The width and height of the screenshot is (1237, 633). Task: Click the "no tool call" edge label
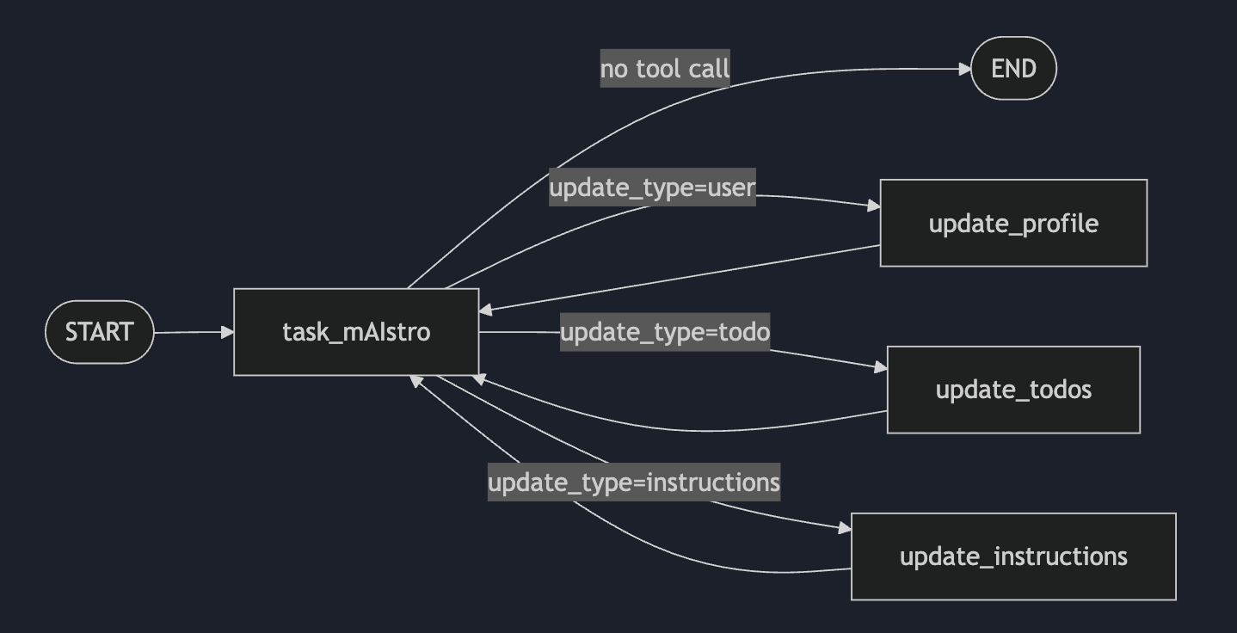[x=665, y=69]
